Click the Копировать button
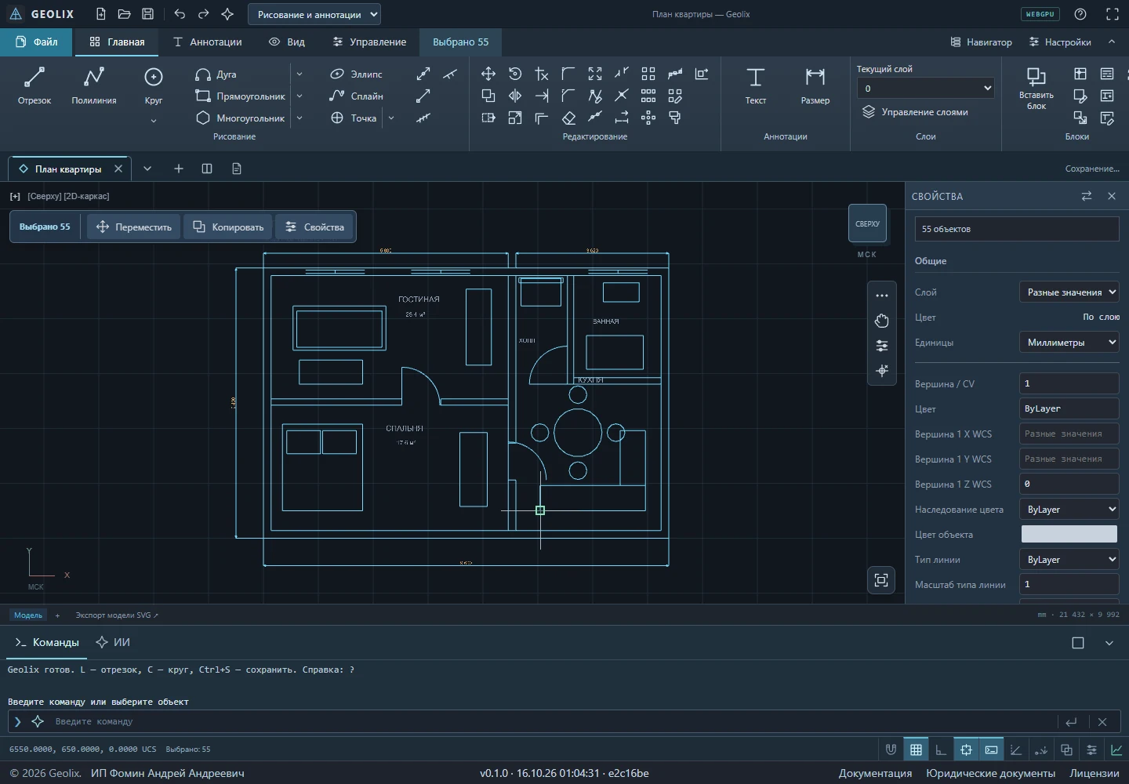This screenshot has width=1129, height=784. [x=228, y=227]
